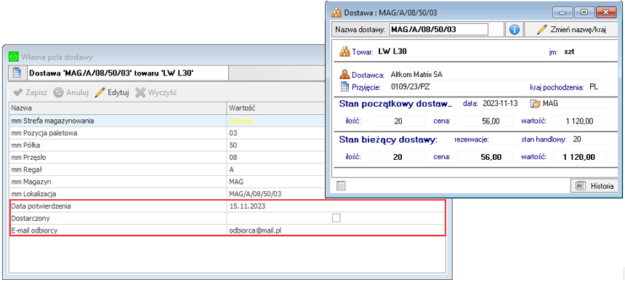This screenshot has height=282, width=625.
Task: Click the Słownik value cell
Action: [x=276, y=121]
